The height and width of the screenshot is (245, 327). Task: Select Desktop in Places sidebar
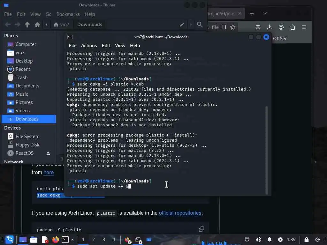coord(29,61)
